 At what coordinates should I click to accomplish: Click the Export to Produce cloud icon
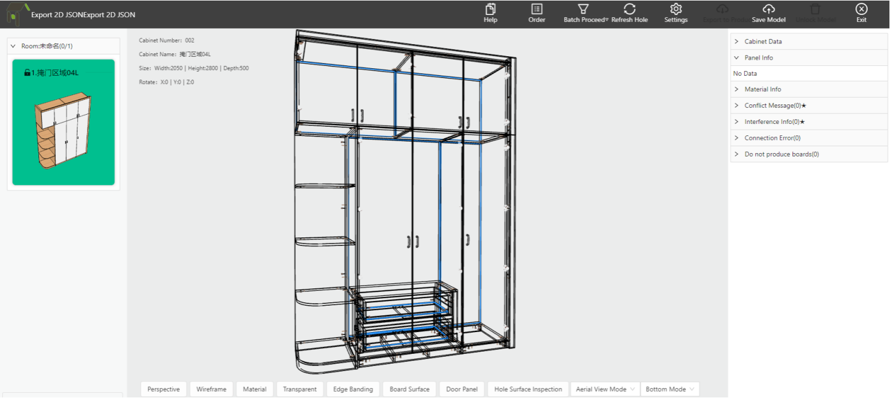722,10
